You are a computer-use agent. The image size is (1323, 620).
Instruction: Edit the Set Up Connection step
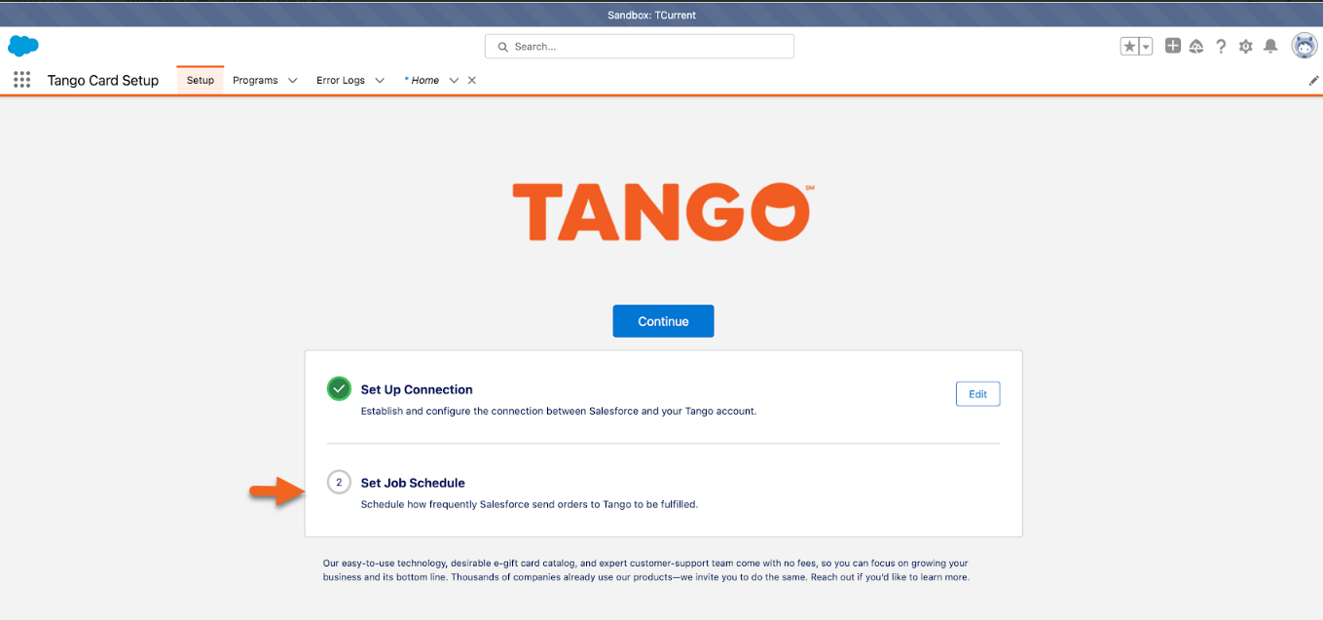click(977, 393)
